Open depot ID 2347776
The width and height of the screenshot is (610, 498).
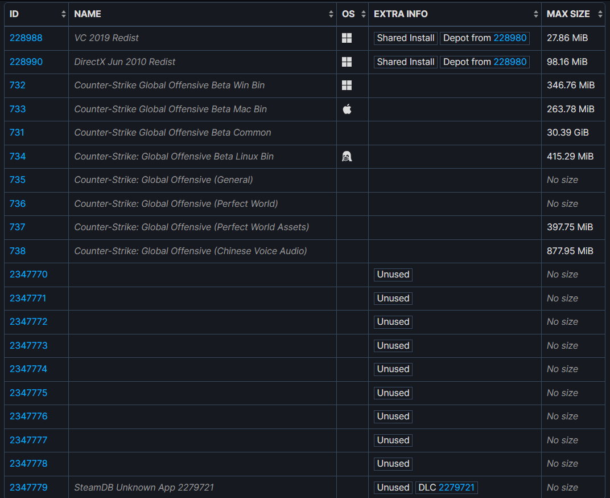pos(28,416)
